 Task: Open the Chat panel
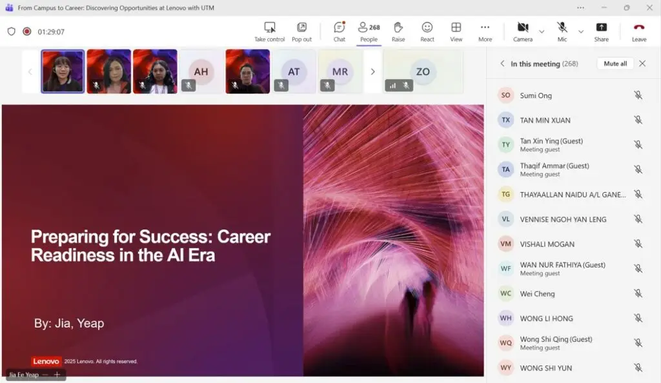pos(339,30)
